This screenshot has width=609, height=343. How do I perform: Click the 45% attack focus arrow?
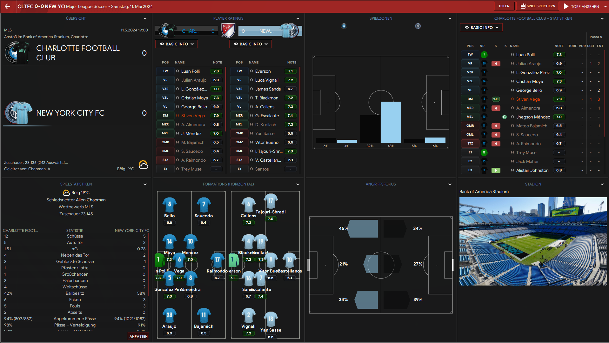point(363,228)
